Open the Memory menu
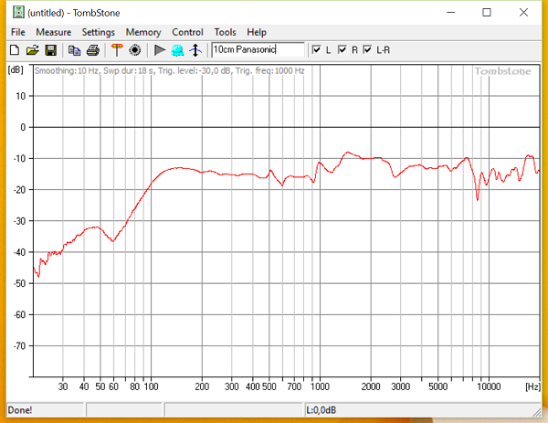Image resolution: width=548 pixels, height=423 pixels. 143,32
